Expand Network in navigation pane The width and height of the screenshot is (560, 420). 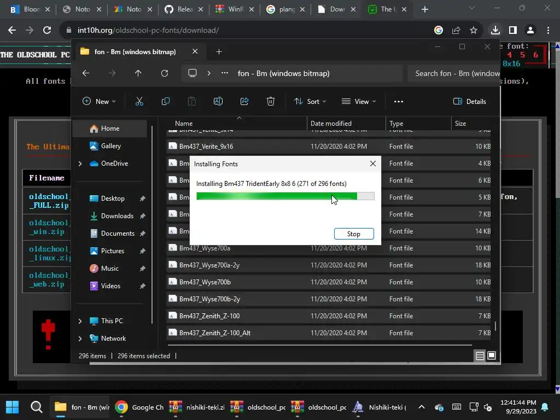pos(80,339)
